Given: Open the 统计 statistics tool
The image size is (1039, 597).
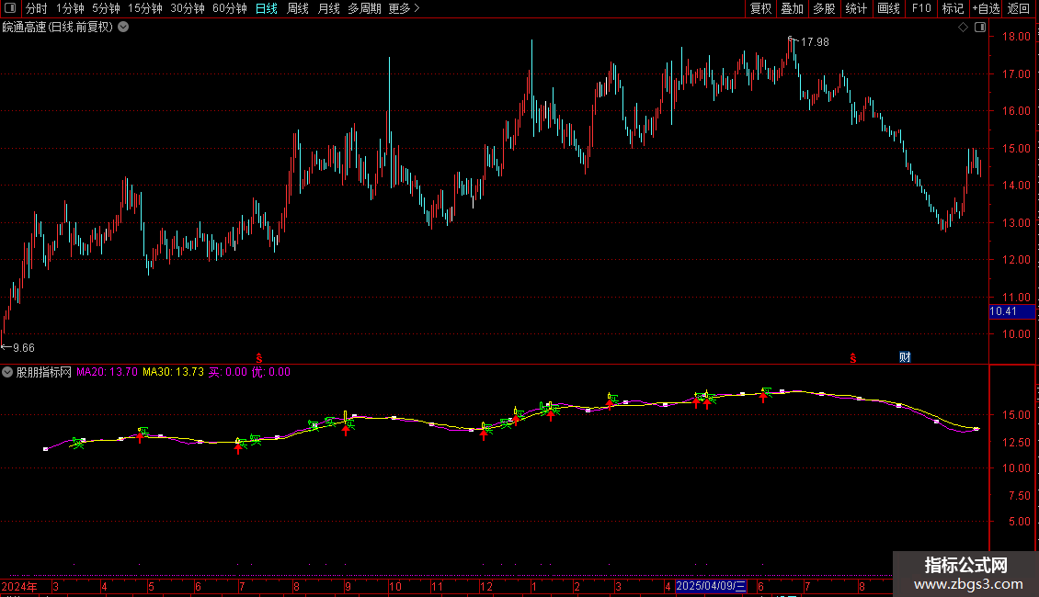Looking at the screenshot, I should (856, 8).
